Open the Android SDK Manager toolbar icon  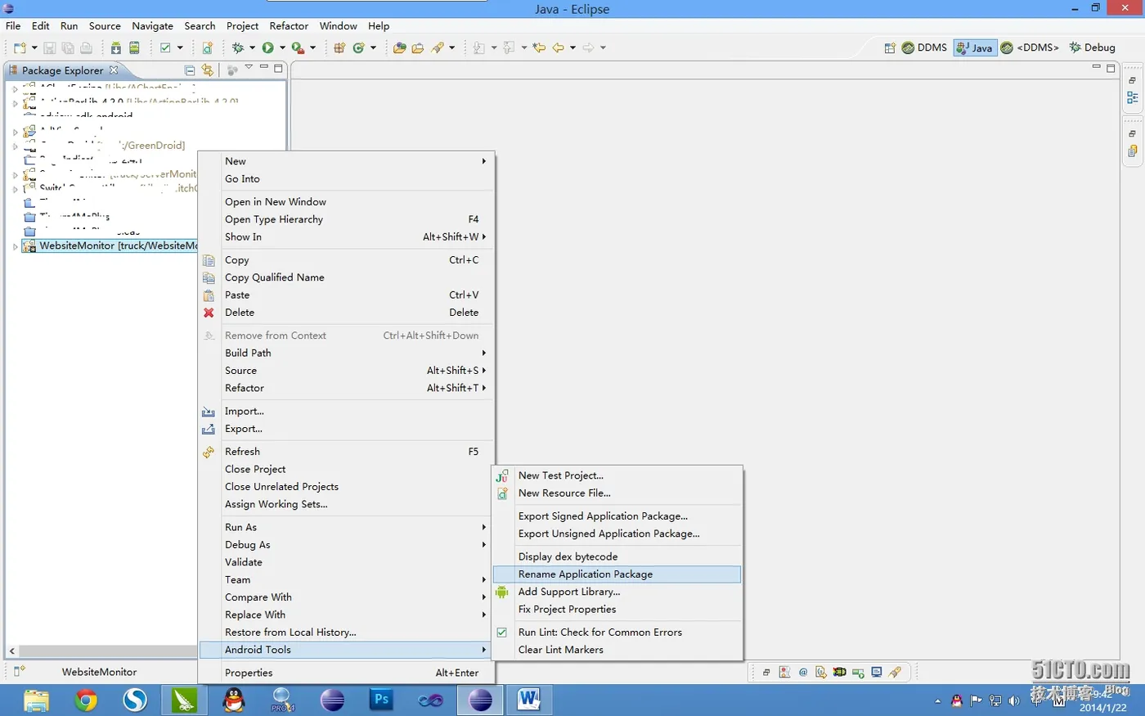point(116,48)
